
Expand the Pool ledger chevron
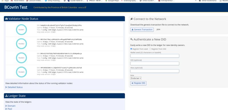[x=6, y=109]
